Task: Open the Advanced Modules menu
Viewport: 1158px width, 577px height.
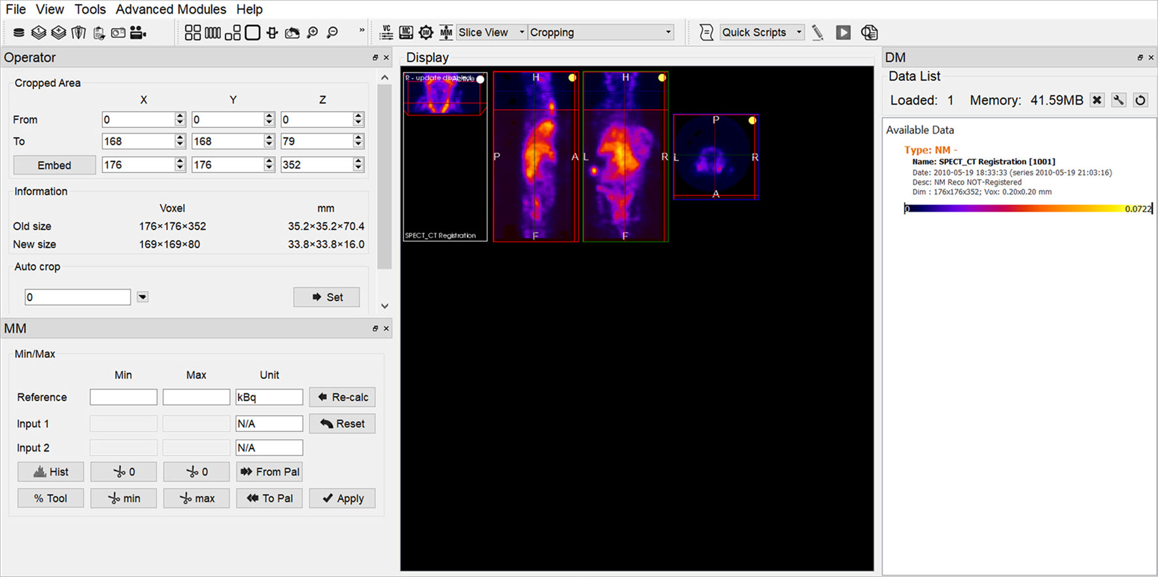Action: pos(171,9)
